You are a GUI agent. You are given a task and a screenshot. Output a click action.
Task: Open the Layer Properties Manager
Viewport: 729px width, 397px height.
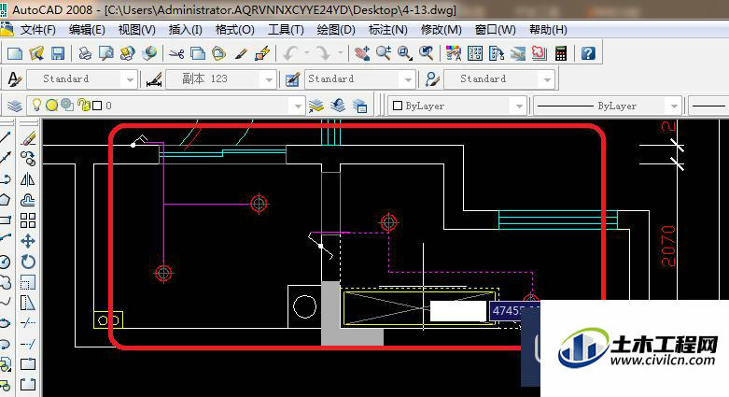15,106
